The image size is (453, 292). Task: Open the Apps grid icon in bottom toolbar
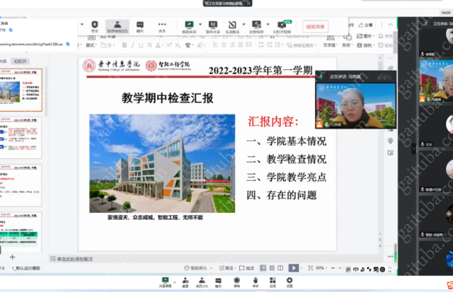click(273, 282)
